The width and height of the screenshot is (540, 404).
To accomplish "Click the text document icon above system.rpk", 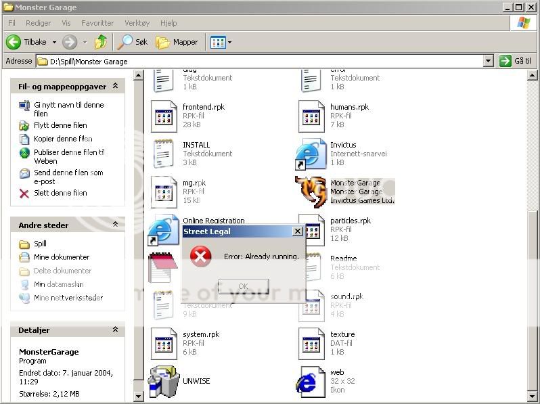I will 163,305.
